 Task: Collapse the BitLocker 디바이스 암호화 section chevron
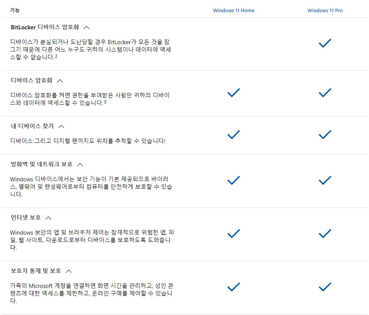87,27
